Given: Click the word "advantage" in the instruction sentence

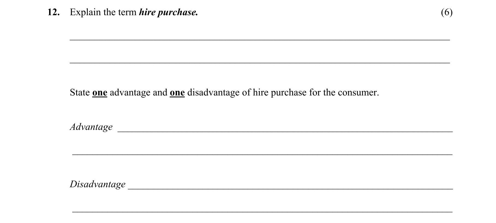Looking at the screenshot, I should click(130, 92).
